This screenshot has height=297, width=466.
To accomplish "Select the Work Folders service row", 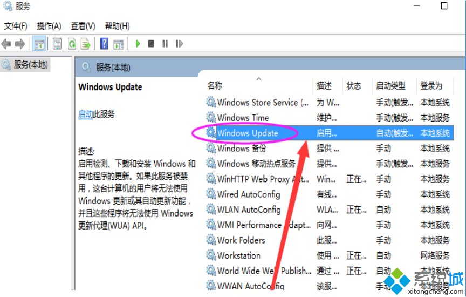I will tap(330, 240).
